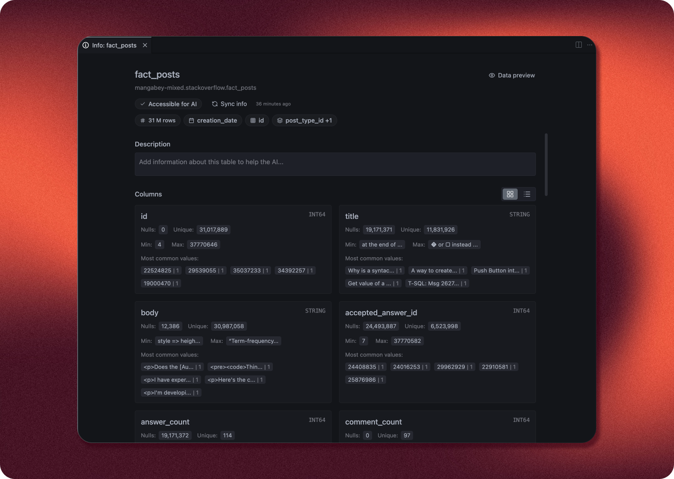Click the post_type_id +1 clustering chip
The image size is (674, 479).
point(305,121)
